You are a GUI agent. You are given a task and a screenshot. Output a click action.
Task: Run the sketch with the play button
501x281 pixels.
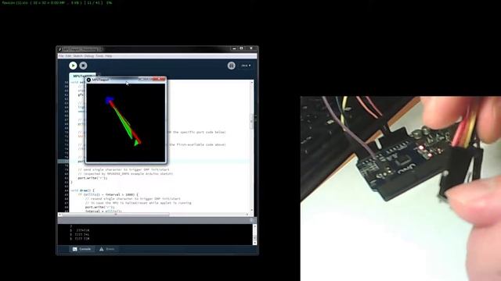click(73, 66)
